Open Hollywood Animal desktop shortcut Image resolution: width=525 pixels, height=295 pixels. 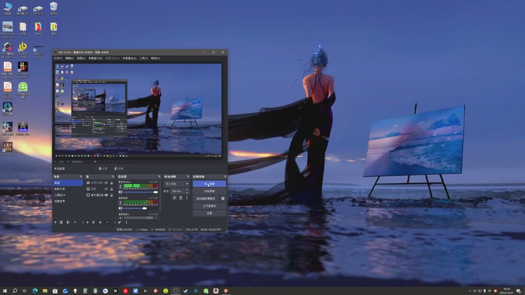click(x=23, y=70)
